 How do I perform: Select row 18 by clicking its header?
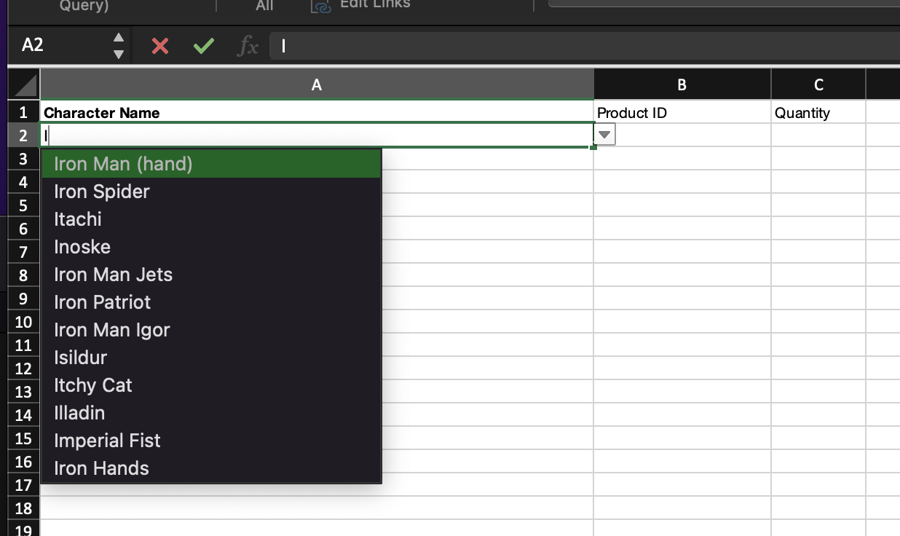(23, 508)
